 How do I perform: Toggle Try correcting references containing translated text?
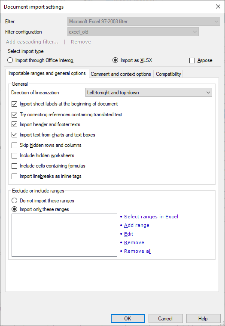tap(67, 115)
